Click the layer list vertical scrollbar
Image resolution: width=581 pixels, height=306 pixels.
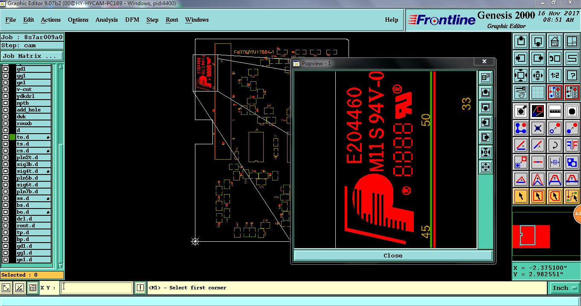pos(60,166)
